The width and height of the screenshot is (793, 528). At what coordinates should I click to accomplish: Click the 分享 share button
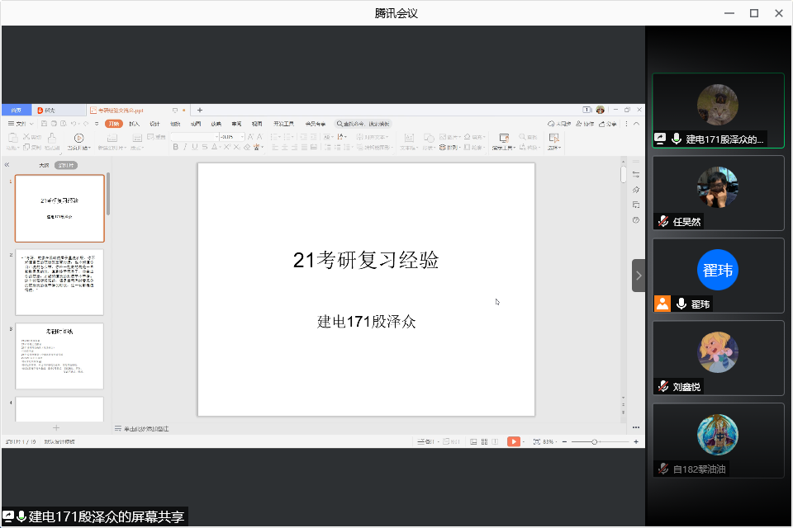click(608, 124)
